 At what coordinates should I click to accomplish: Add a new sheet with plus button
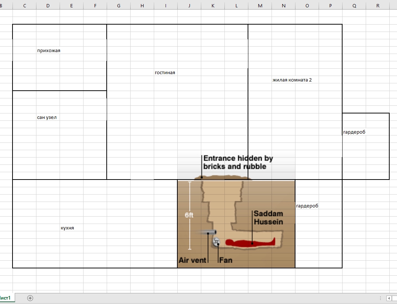tap(30, 298)
